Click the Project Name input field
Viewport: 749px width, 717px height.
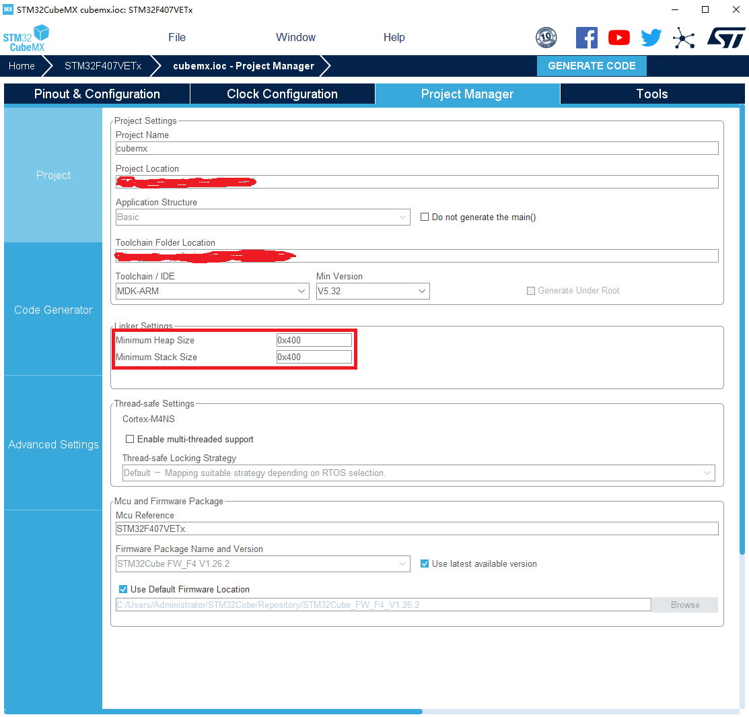click(x=417, y=148)
